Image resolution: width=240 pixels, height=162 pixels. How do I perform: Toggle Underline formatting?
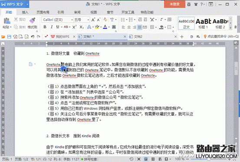(58, 27)
